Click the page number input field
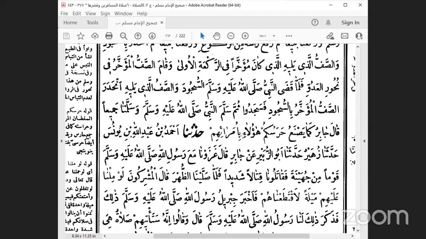Image resolution: width=426 pixels, height=239 pixels. (168, 36)
